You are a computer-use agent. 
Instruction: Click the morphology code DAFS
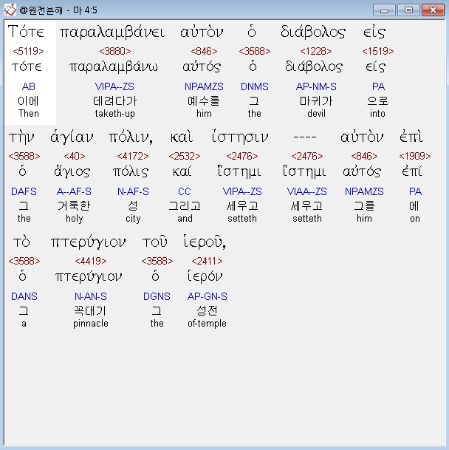point(24,191)
